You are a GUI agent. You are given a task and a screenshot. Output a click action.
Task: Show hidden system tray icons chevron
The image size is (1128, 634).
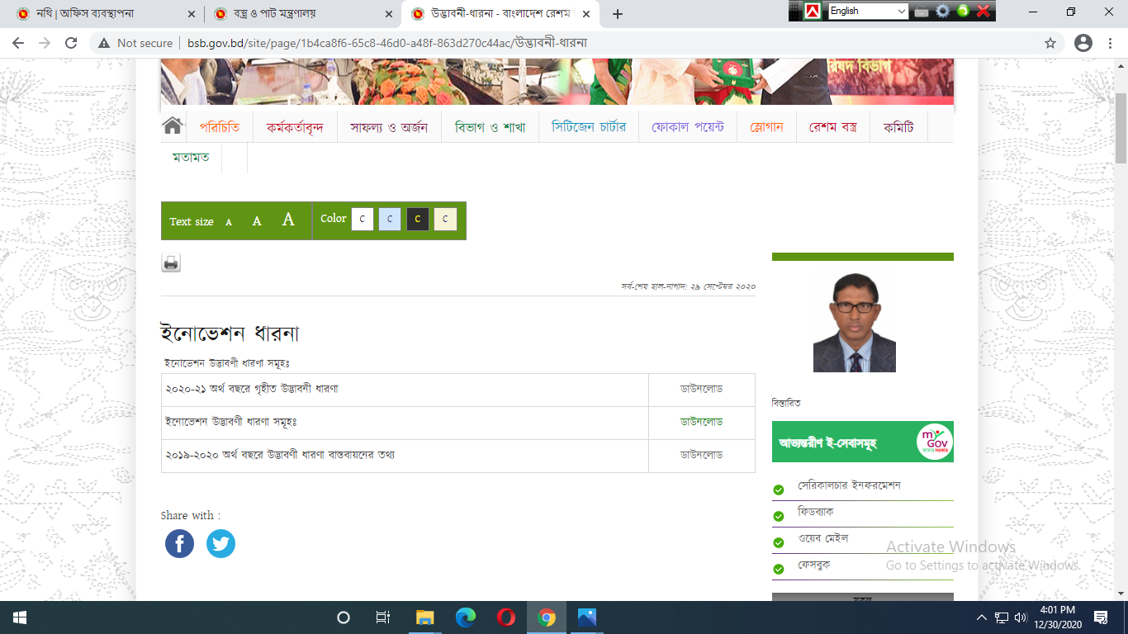(982, 617)
